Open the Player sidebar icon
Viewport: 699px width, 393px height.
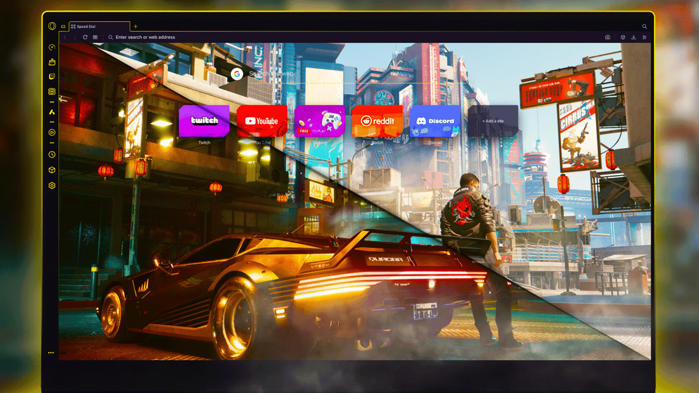pyautogui.click(x=52, y=132)
